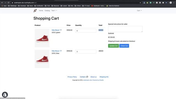Click the rocket store logo
This screenshot has width=176, height=99.
click(35, 10)
